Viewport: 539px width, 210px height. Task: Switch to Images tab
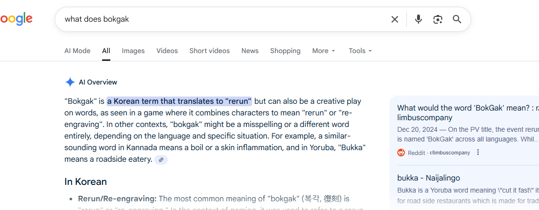[x=133, y=51]
